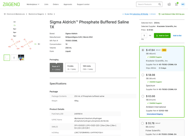Select the Krackeler Scientific $47.84 supplier option
This screenshot has width=188, height=136.
[143, 50]
